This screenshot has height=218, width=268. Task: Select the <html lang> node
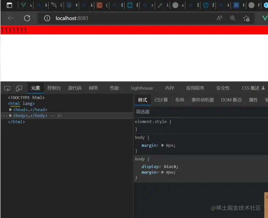tap(21, 103)
